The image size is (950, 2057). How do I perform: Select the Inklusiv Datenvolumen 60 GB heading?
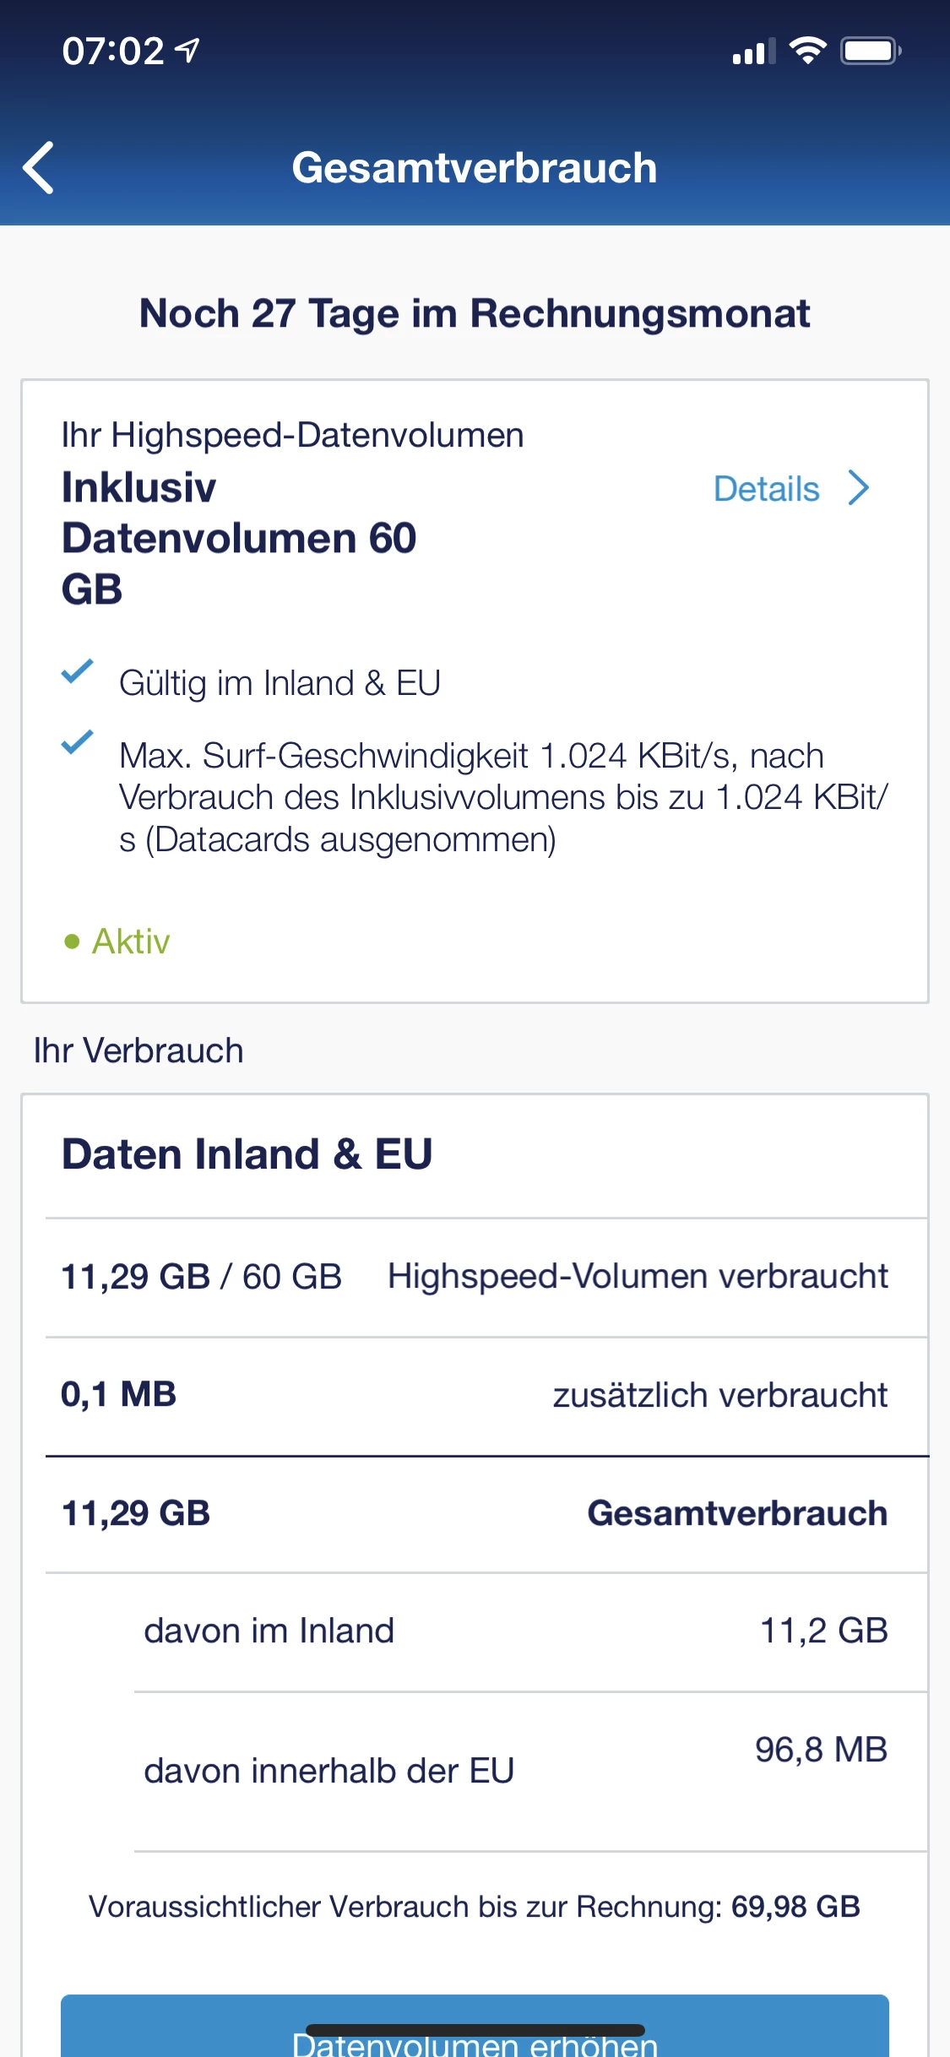click(239, 538)
